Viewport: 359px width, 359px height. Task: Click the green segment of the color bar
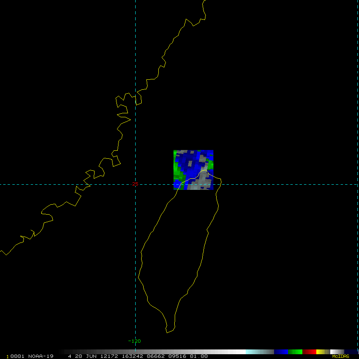tap(295, 352)
